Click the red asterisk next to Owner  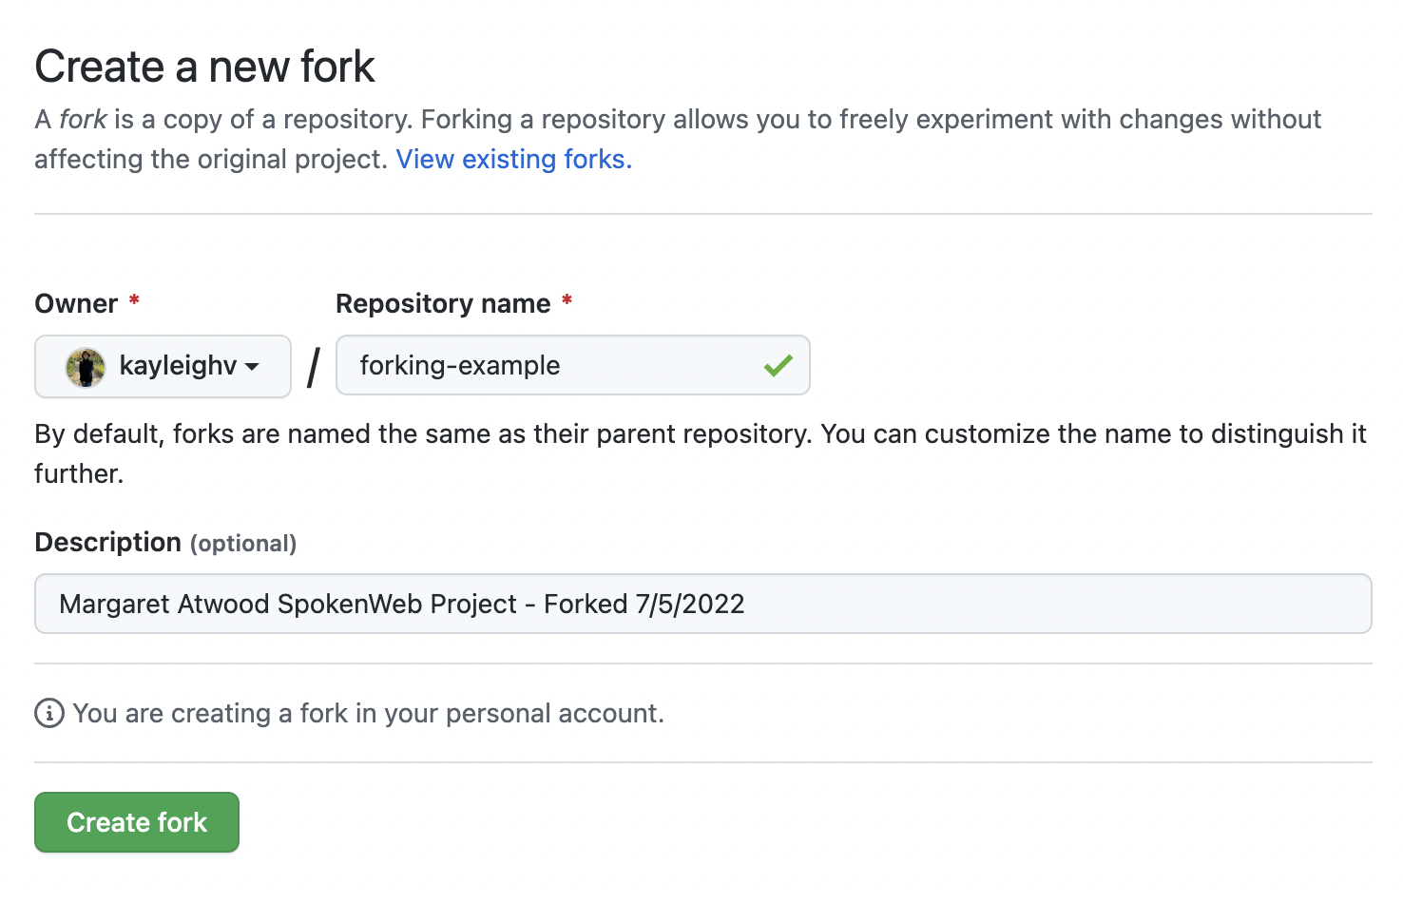point(134,300)
